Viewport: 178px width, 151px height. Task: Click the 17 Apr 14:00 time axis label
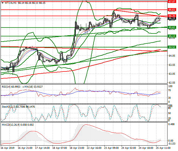point(42,148)
